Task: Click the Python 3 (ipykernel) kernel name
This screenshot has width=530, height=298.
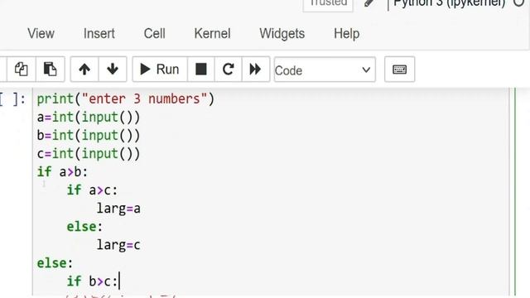Action: (449, 3)
